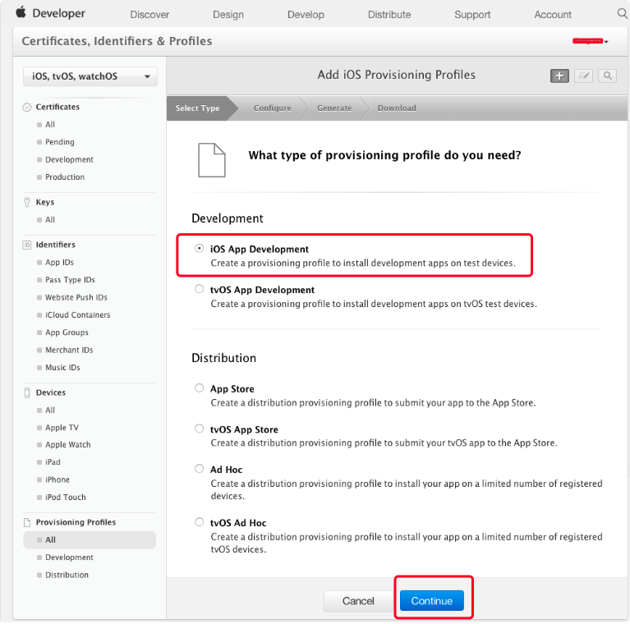
Task: Open Account in top navigation
Action: [x=553, y=15]
